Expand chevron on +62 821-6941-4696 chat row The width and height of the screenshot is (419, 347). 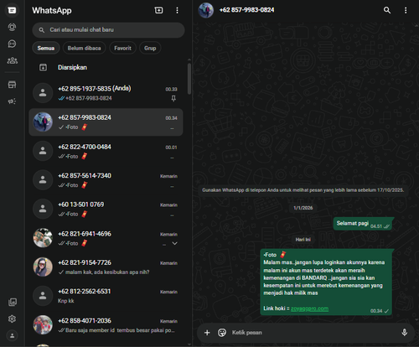point(174,243)
